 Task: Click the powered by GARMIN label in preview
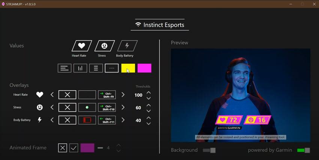click(x=229, y=128)
